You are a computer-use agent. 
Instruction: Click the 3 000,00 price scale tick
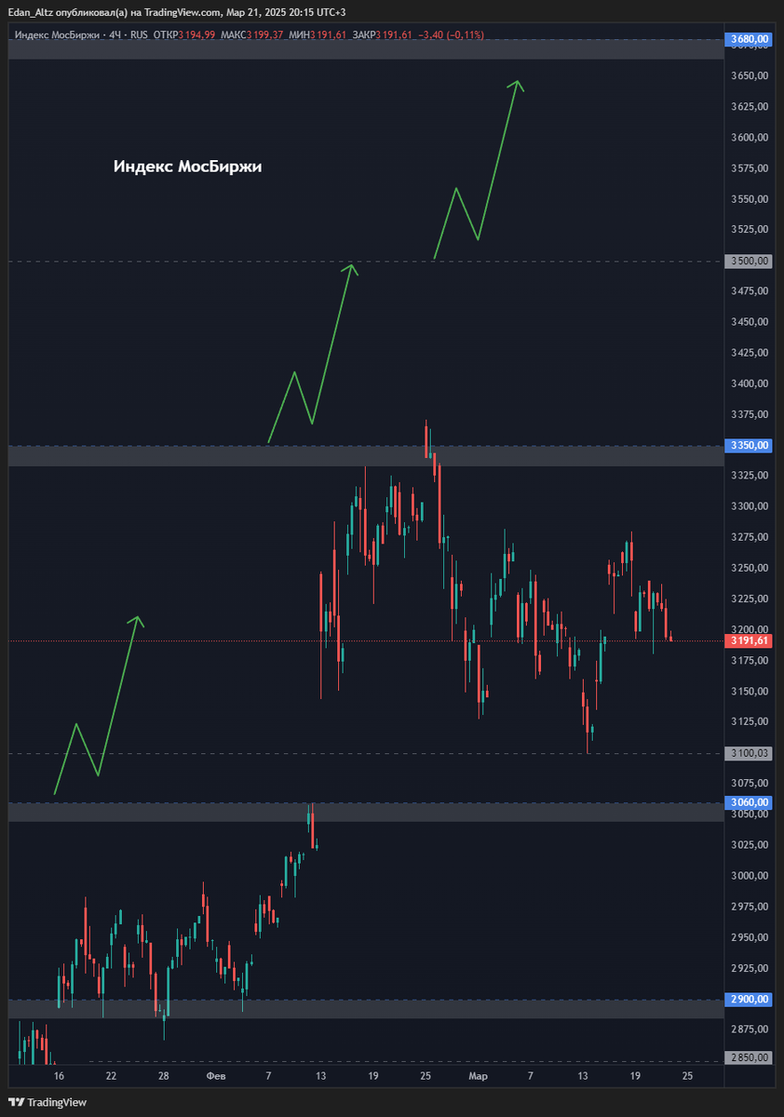pos(750,876)
